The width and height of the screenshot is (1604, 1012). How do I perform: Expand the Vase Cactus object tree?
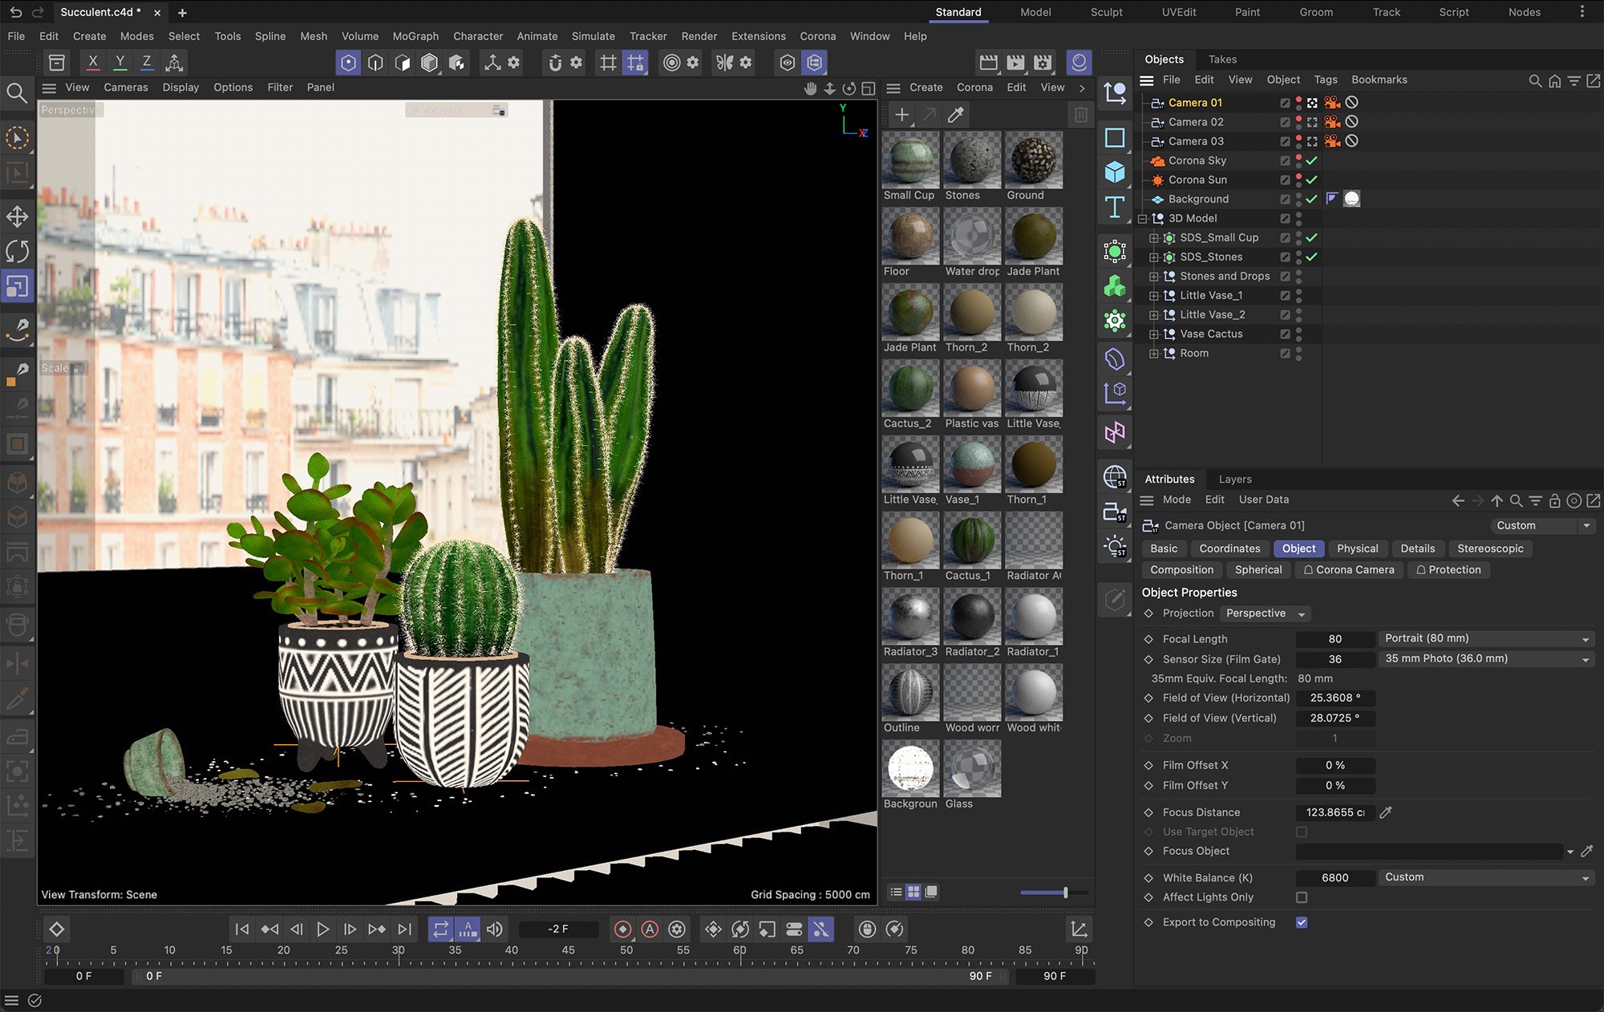pyautogui.click(x=1153, y=334)
